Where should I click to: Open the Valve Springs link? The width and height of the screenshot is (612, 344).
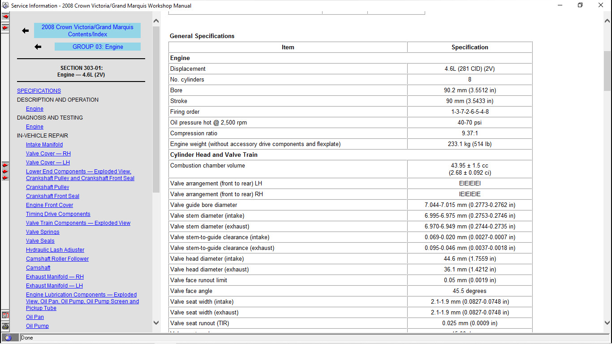[43, 232]
